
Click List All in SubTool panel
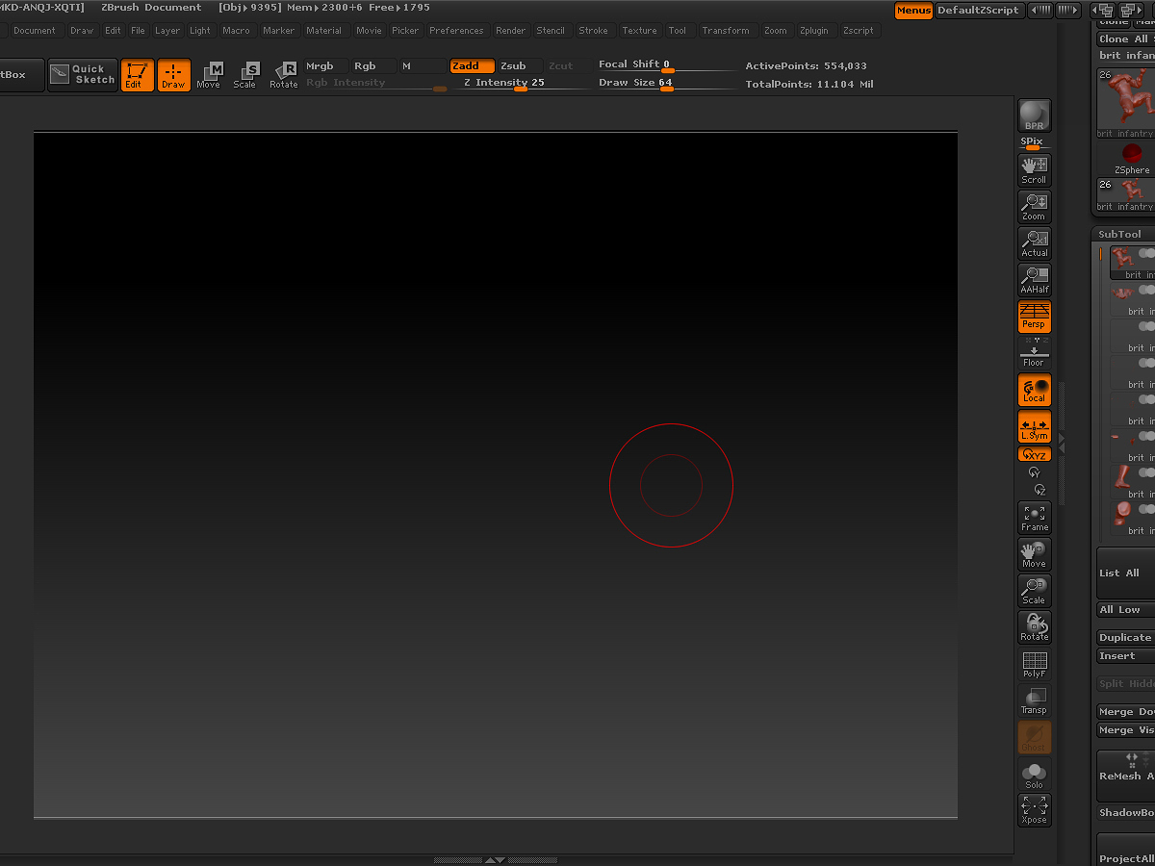tap(1125, 573)
